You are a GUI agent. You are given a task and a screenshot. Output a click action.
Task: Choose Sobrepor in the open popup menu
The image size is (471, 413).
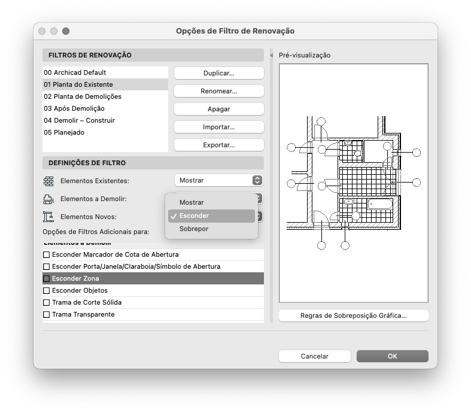(x=211, y=229)
